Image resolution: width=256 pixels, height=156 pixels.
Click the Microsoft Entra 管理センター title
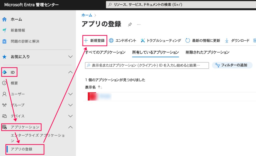pos(31,5)
